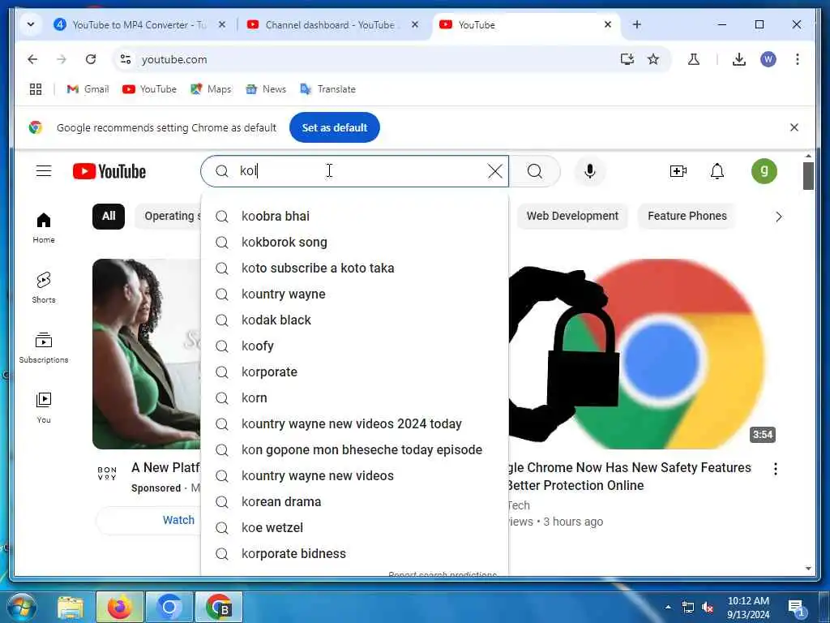
Task: Dismiss the Chrome default browser banner
Action: pos(794,127)
